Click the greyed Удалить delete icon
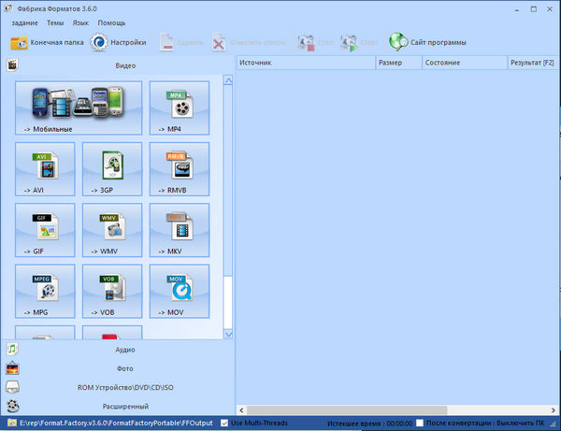 pyautogui.click(x=166, y=43)
